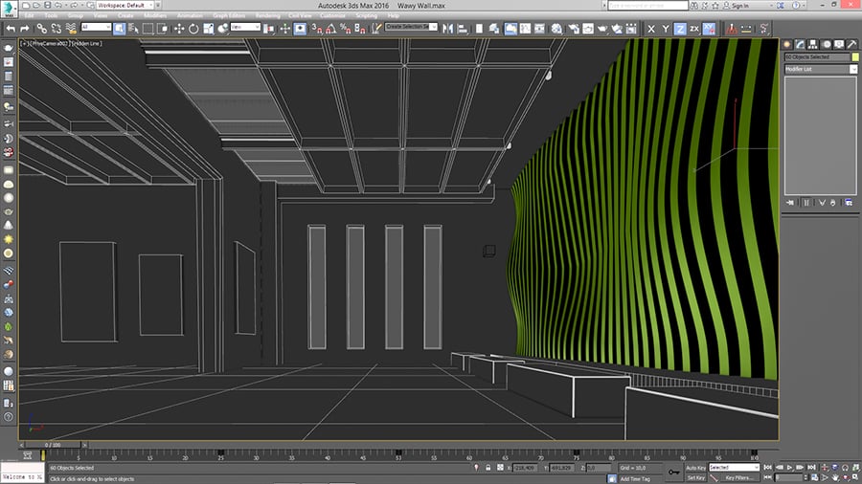
Task: Expand the Help question mark dropdown arrow
Action: tap(805, 6)
